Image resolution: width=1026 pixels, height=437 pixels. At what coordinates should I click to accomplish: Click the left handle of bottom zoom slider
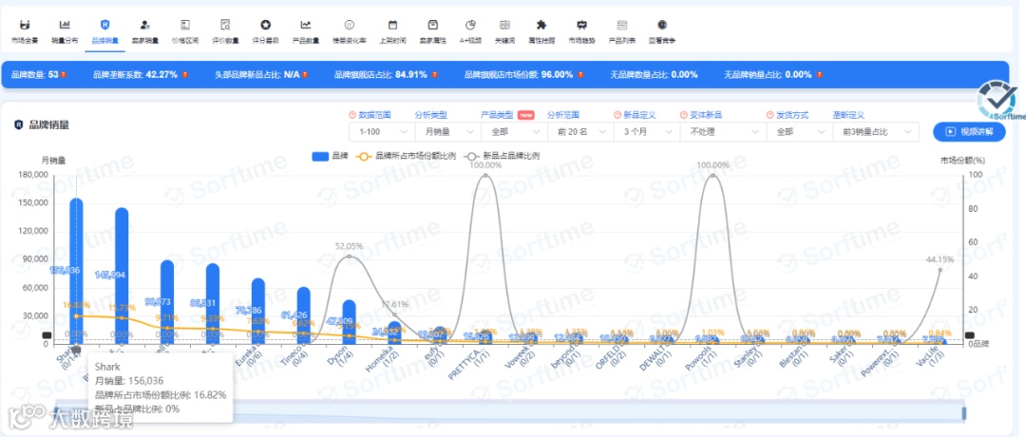click(56, 413)
